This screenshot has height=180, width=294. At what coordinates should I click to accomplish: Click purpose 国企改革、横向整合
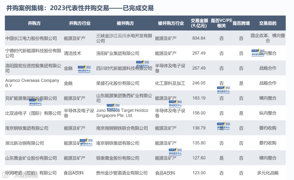coord(268,38)
